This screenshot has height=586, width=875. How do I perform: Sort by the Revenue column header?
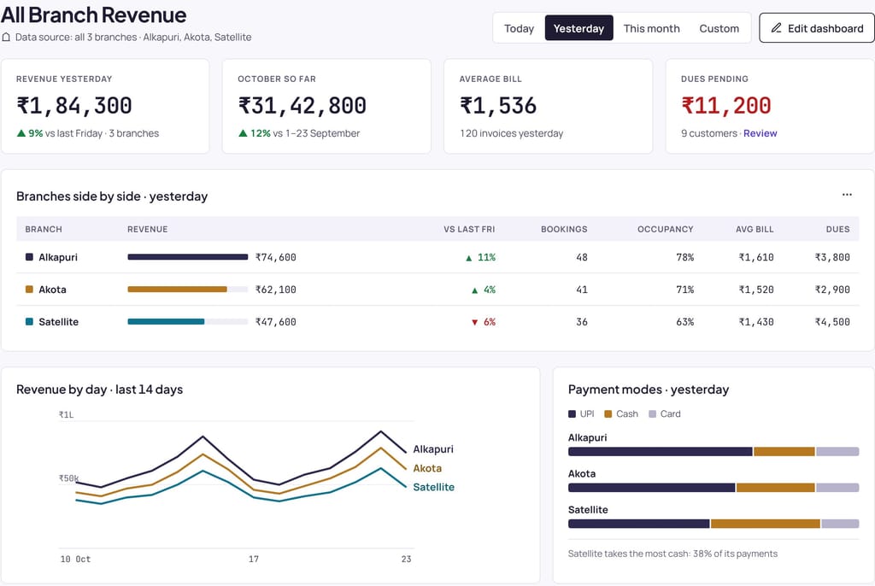(x=147, y=230)
